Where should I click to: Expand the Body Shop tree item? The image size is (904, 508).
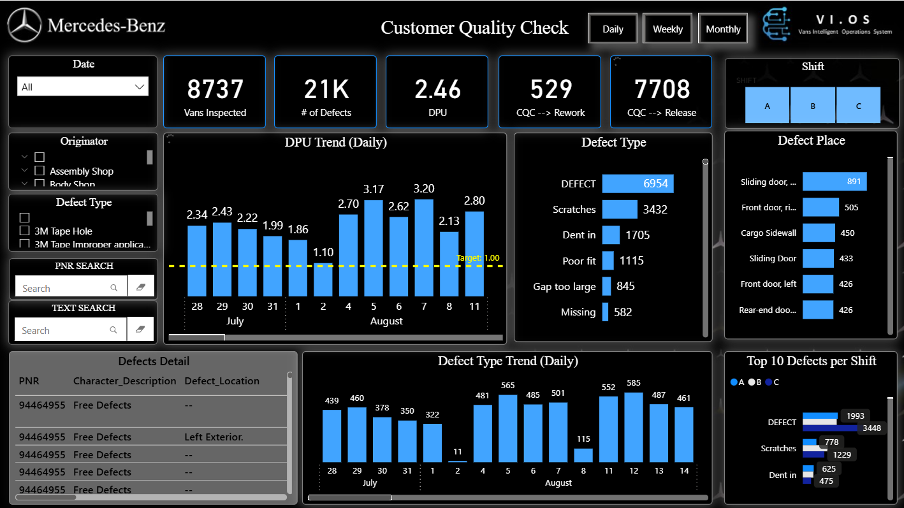tap(25, 184)
